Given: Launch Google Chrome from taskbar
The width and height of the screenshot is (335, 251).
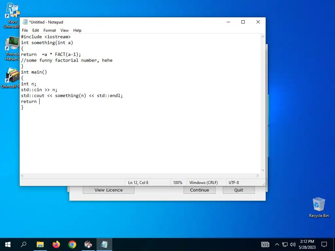Looking at the screenshot, I should pos(72,244).
